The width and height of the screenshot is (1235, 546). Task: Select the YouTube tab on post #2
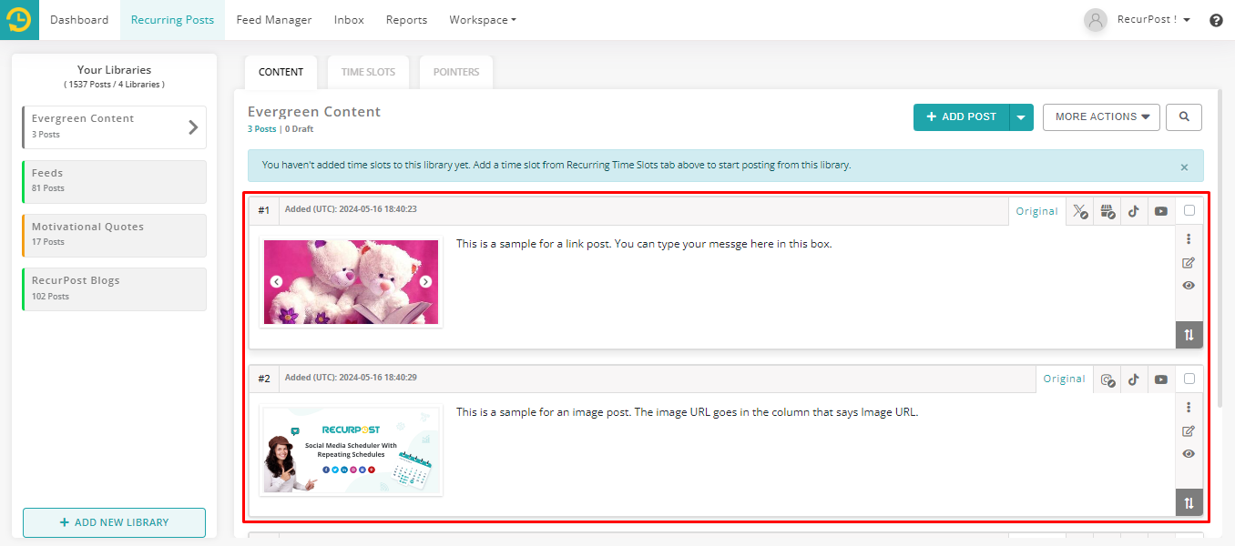1161,379
